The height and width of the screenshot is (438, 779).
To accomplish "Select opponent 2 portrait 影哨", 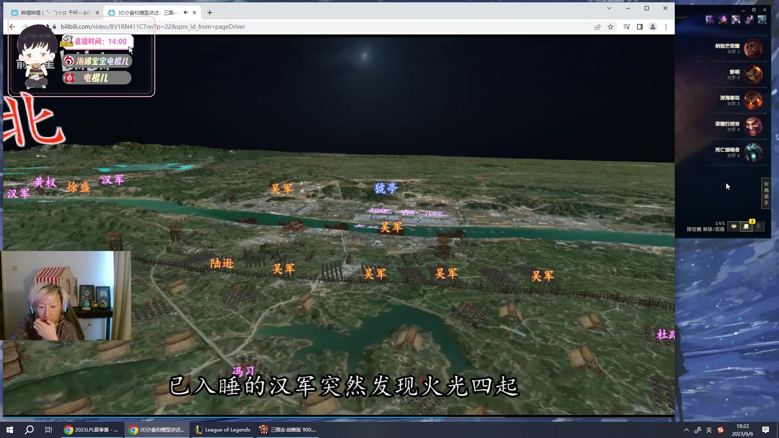I will pos(753,75).
